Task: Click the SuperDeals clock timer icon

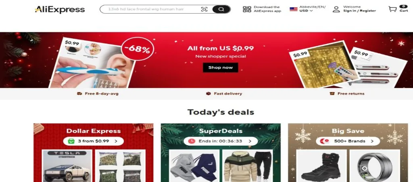Action: pos(192,141)
